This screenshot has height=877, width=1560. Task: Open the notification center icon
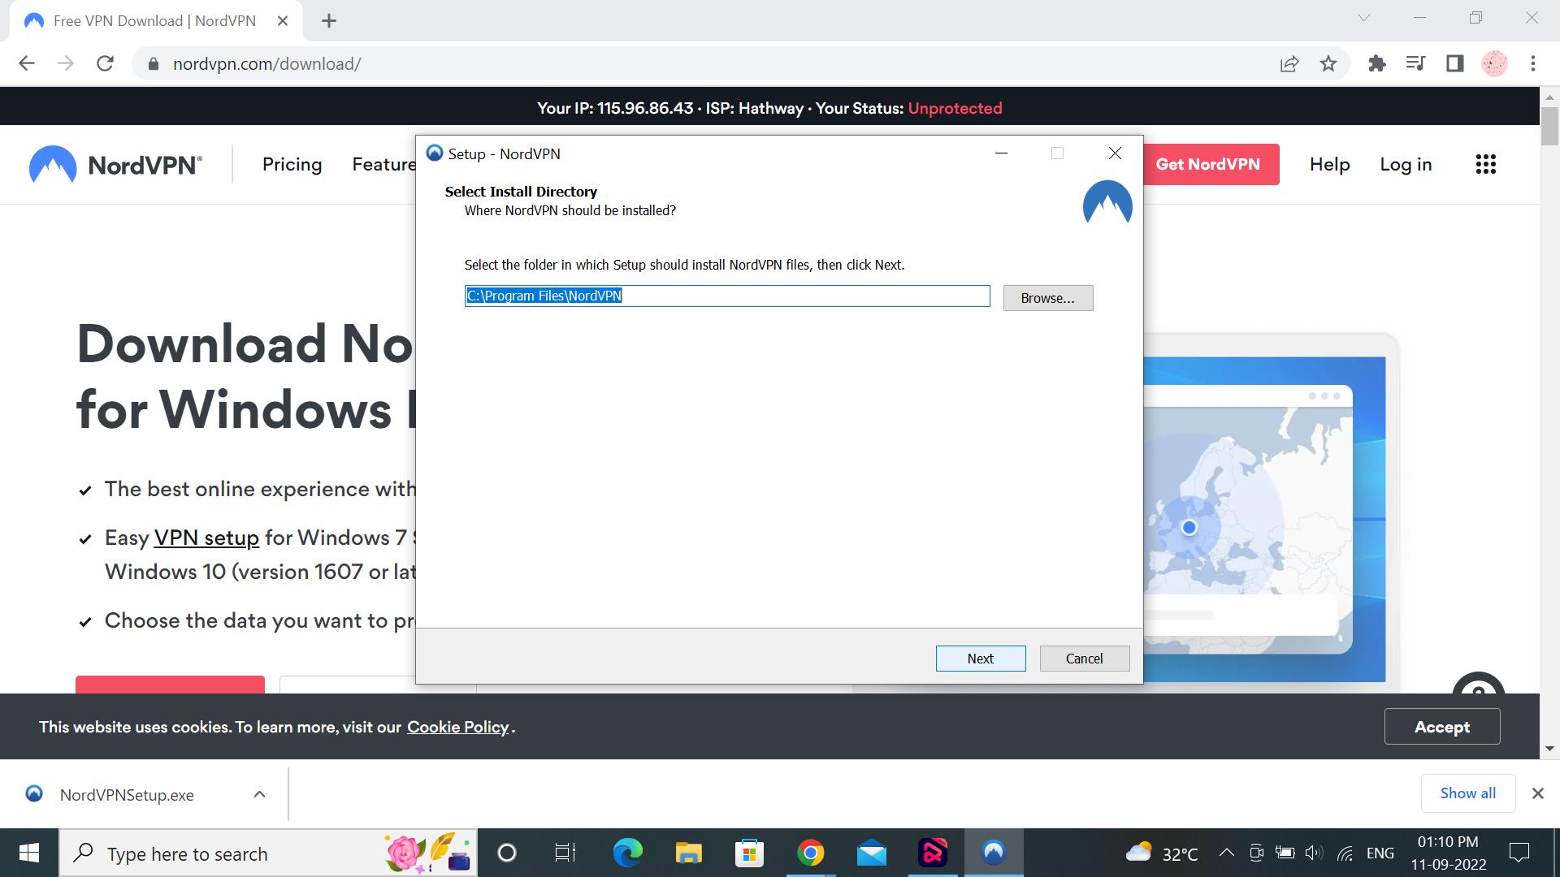(1519, 853)
